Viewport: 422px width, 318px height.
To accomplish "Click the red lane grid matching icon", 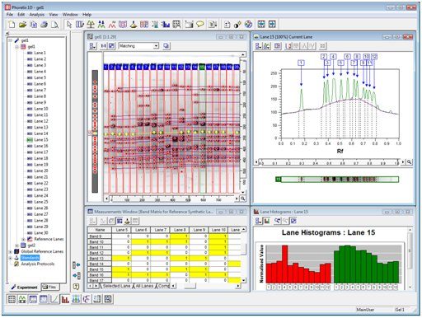I will [x=144, y=25].
